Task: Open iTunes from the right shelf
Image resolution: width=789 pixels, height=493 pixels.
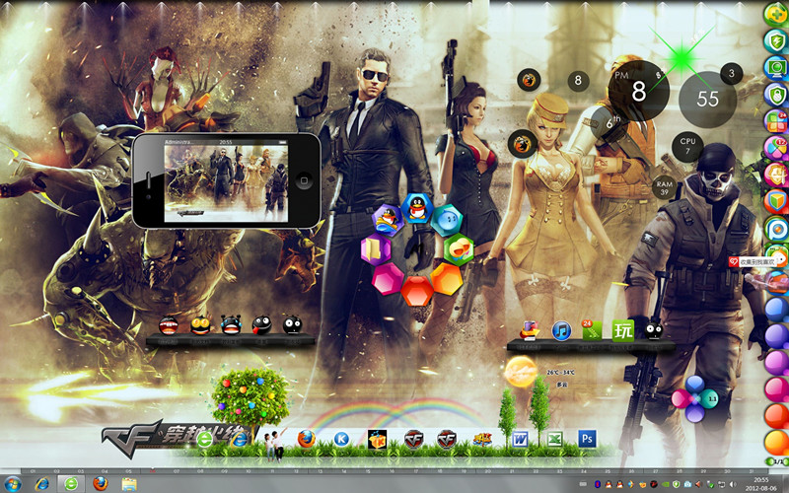Action: tap(561, 330)
